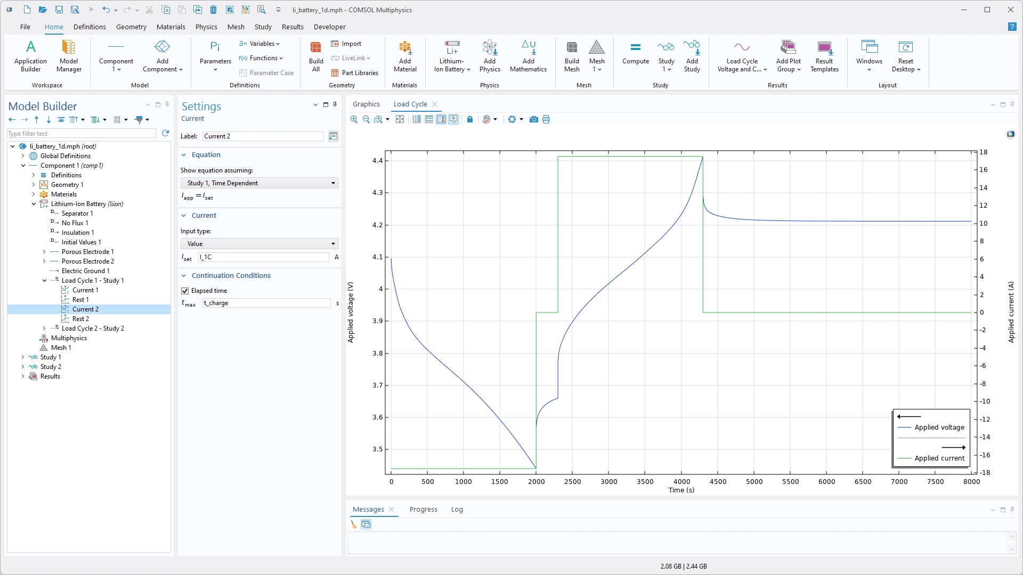The height and width of the screenshot is (575, 1023).
Task: Expand Load Cycle 2 - Study 2 node
Action: [x=44, y=328]
